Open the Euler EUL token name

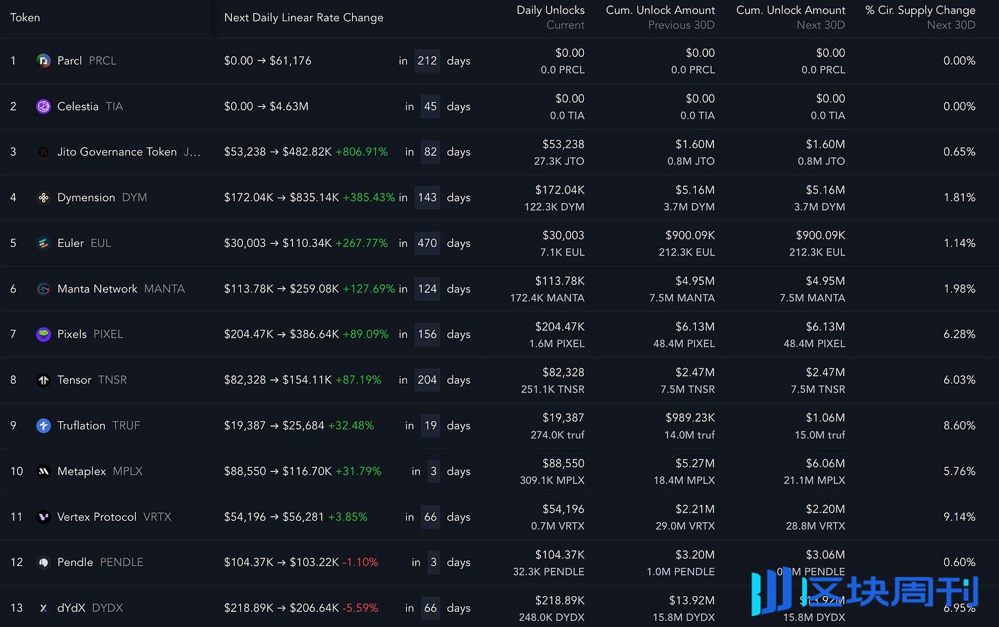click(x=84, y=244)
